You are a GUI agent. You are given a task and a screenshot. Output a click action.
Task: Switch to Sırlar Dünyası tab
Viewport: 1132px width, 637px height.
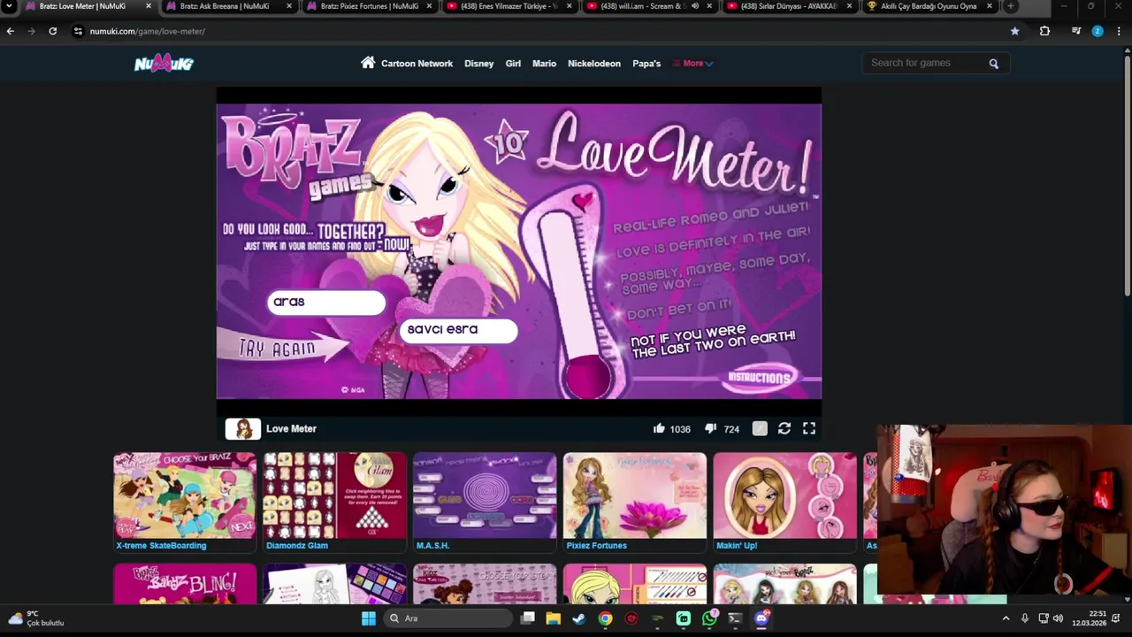pos(789,6)
